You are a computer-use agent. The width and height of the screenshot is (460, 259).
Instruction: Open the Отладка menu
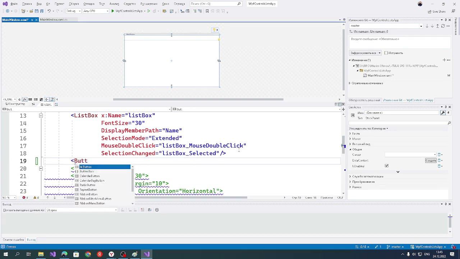click(x=89, y=4)
